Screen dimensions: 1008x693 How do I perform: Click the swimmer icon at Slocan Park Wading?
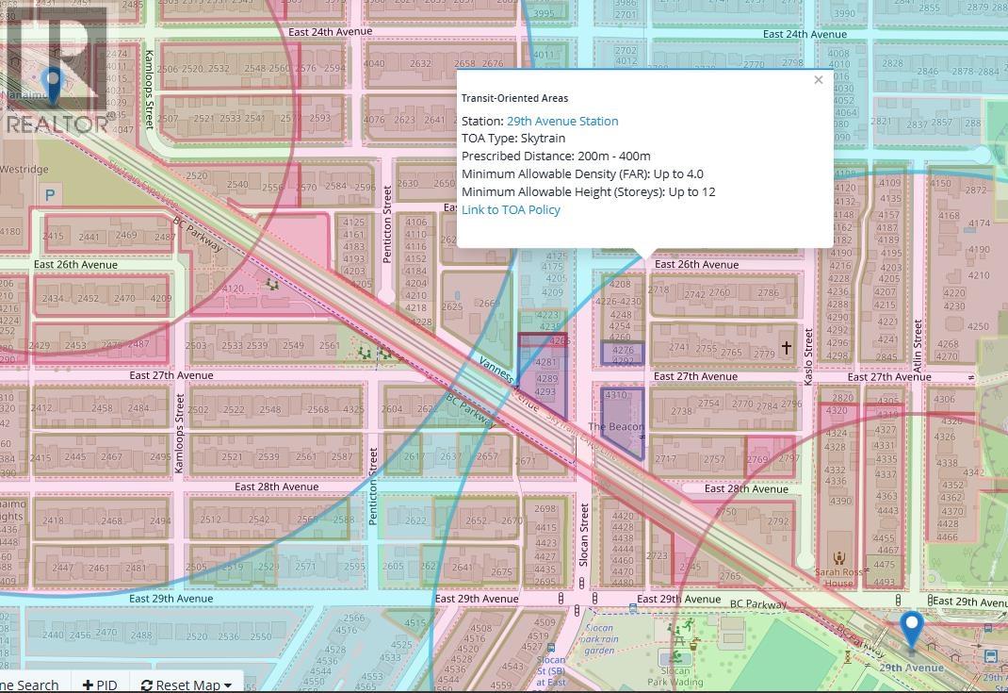[675, 657]
